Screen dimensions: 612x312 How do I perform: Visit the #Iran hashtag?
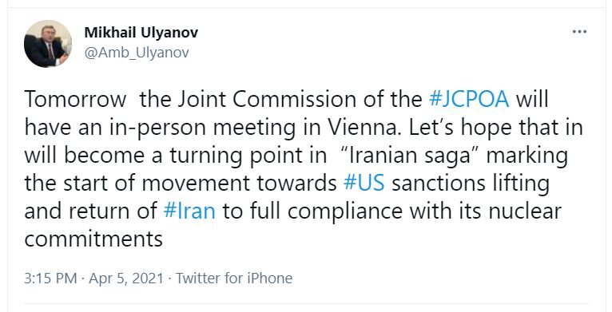(x=189, y=211)
